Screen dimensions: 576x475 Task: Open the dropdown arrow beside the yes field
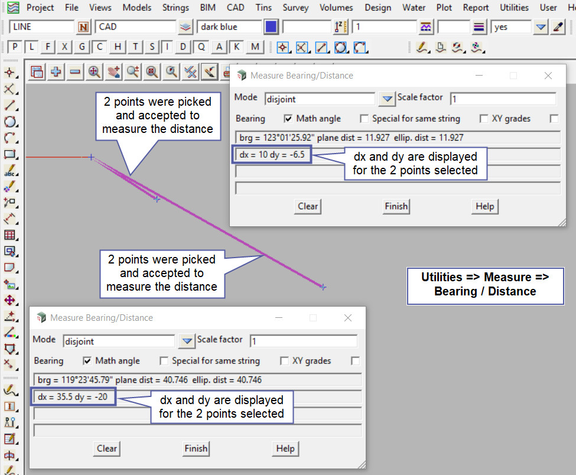click(x=541, y=27)
